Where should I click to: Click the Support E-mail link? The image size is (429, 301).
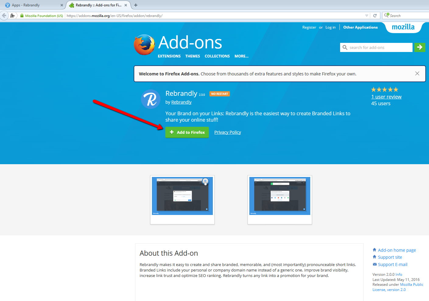(392, 265)
